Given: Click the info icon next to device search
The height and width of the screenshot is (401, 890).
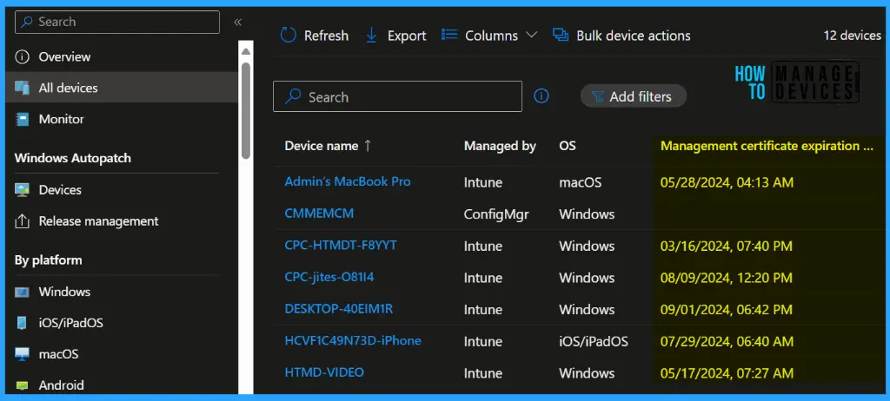Looking at the screenshot, I should 541,96.
